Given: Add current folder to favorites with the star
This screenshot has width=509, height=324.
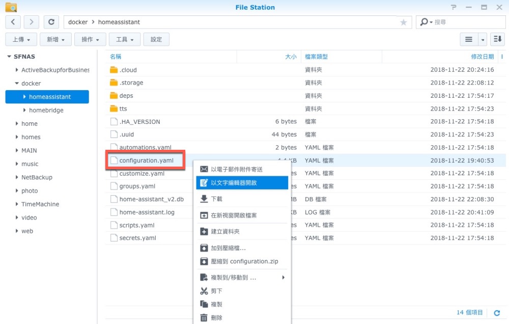Looking at the screenshot, I should click(404, 22).
